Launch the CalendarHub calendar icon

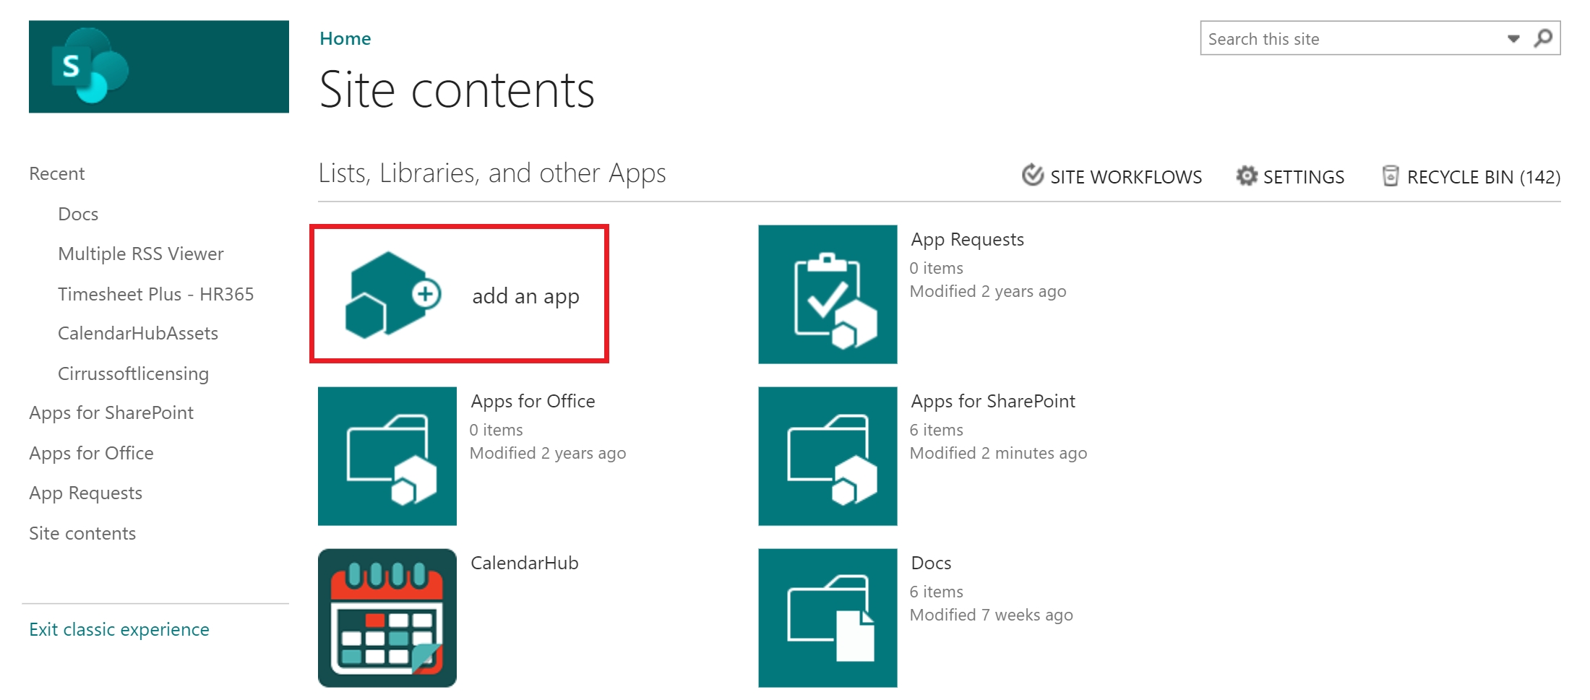pos(387,618)
